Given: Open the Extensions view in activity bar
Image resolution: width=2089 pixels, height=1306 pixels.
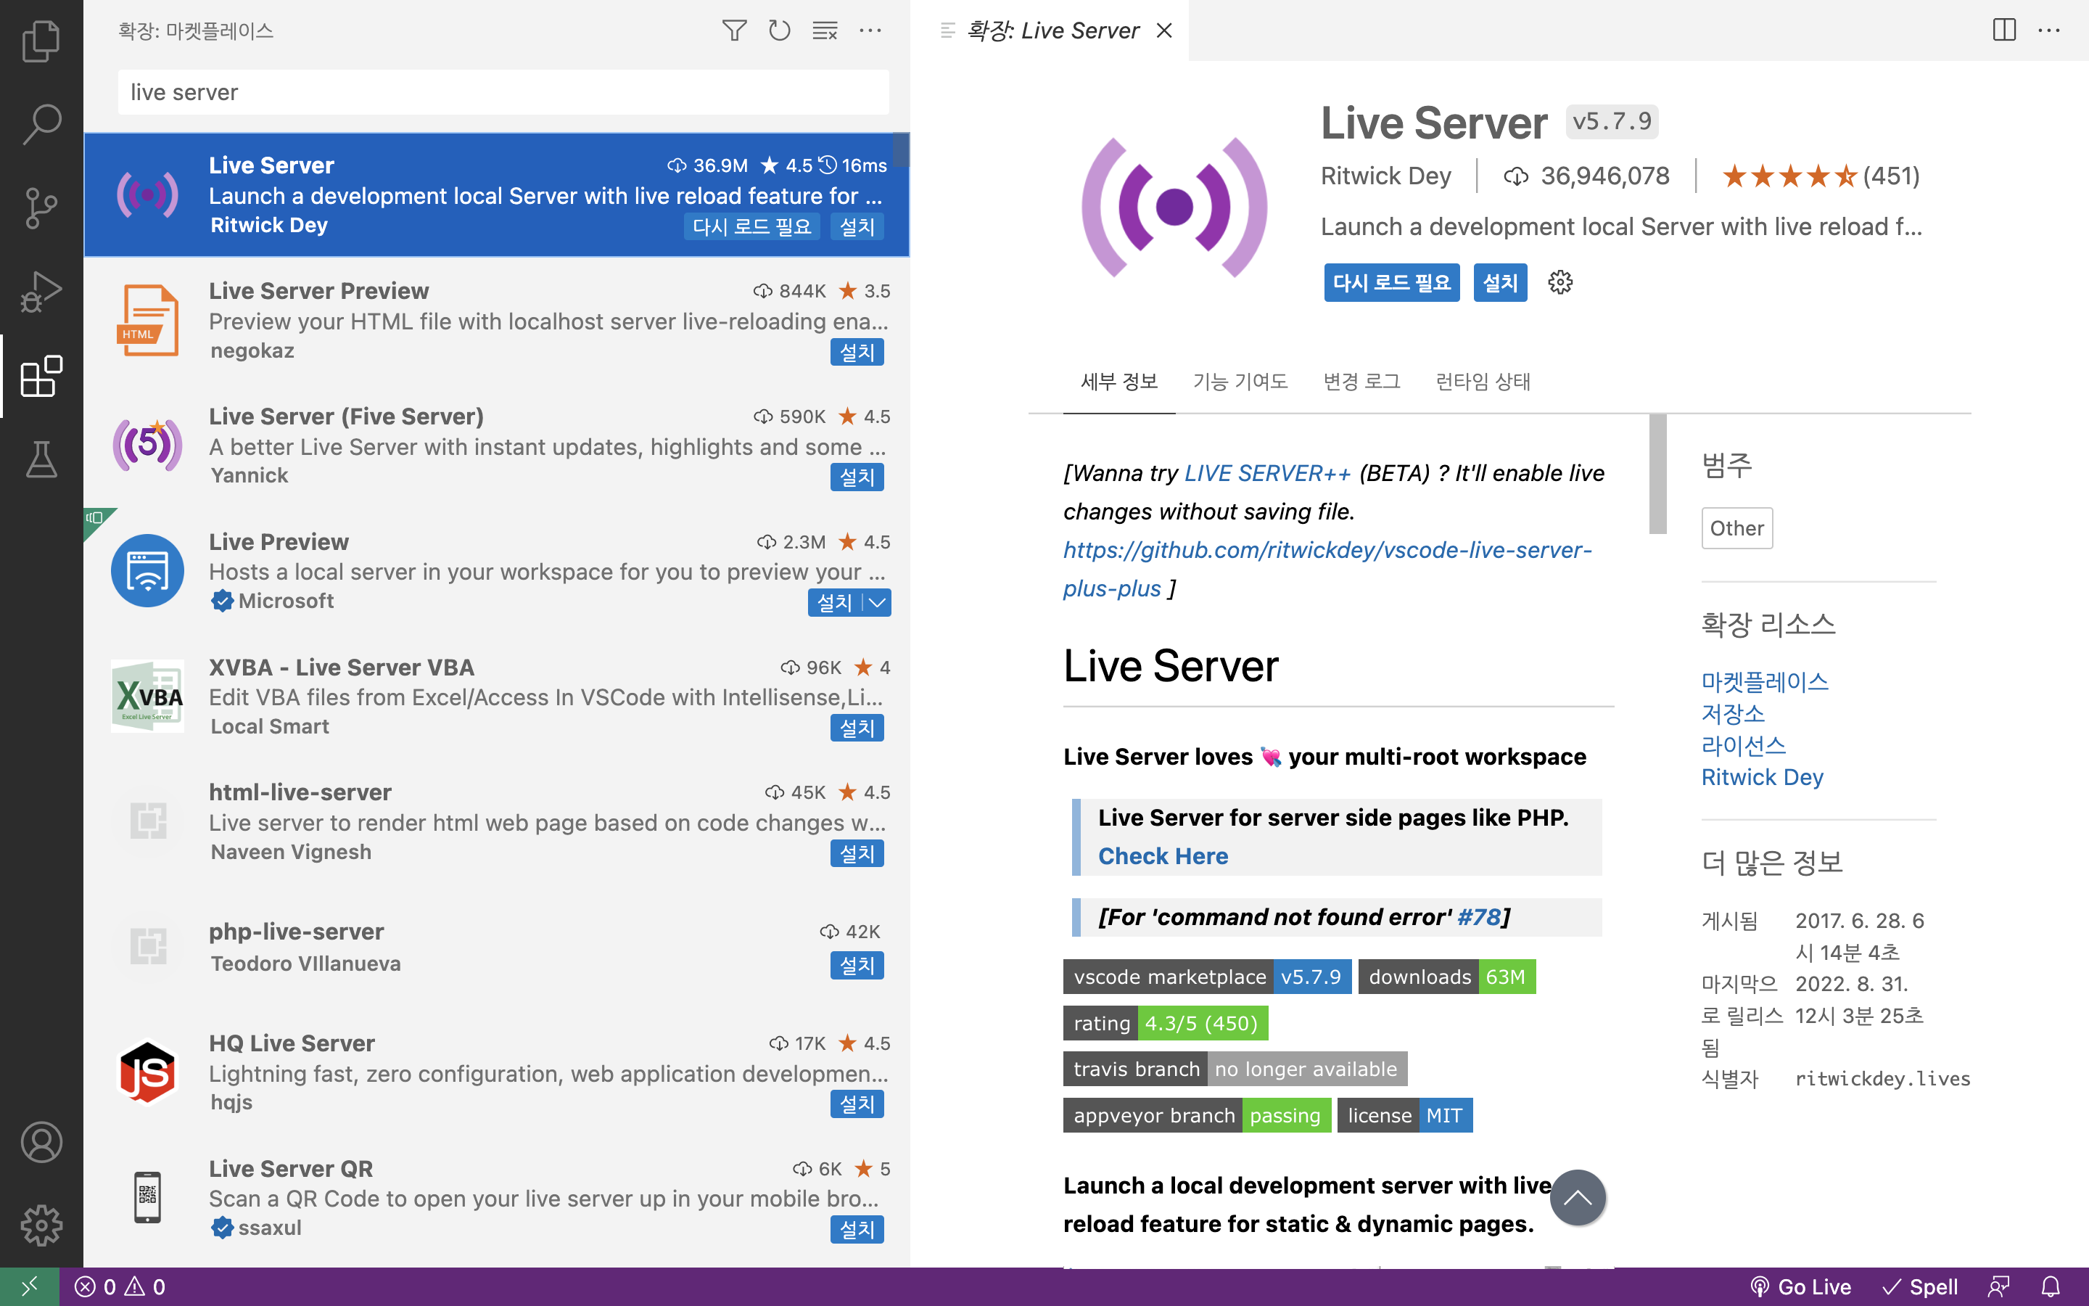Looking at the screenshot, I should (x=41, y=376).
